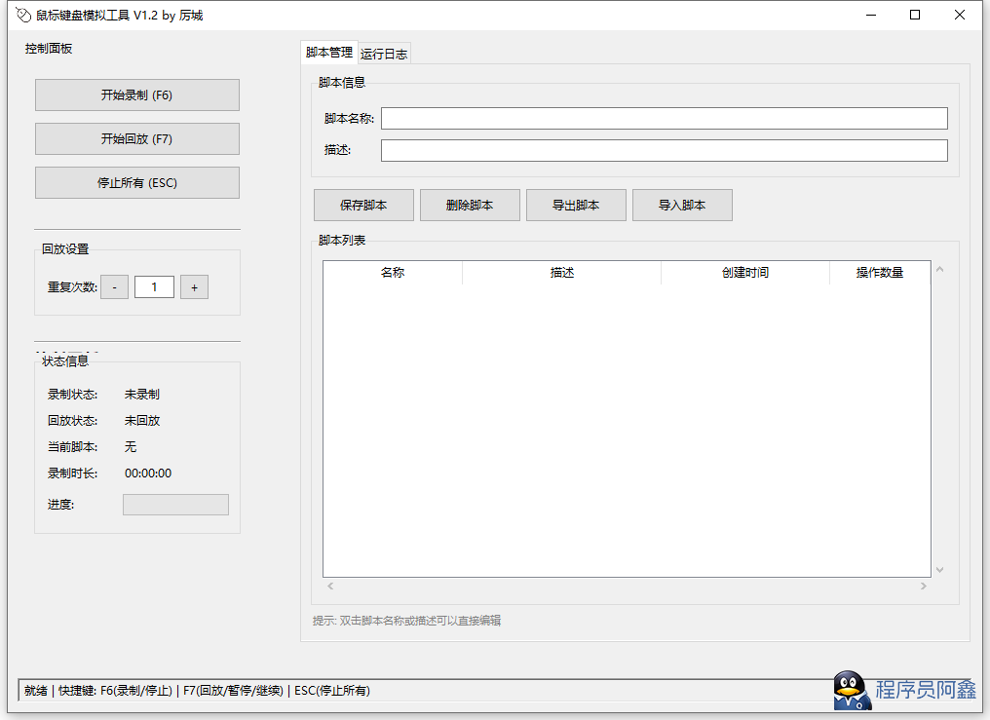Decrease repeat count with minus button
Screen dimensions: 990x720
click(x=115, y=287)
